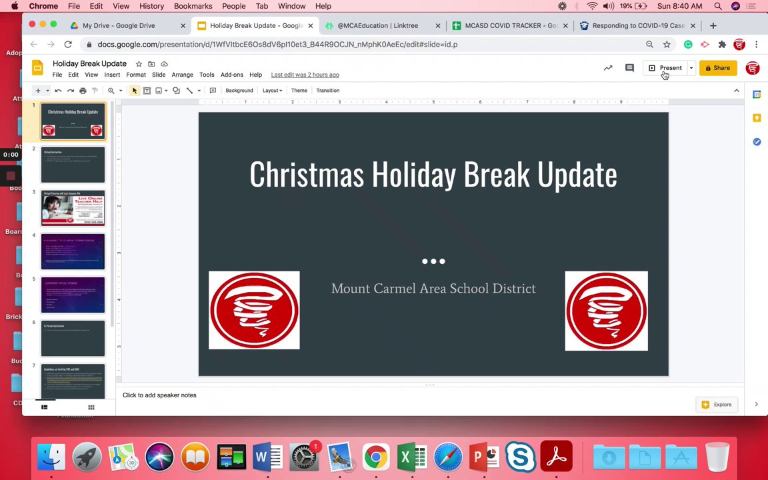Undo the last action
The height and width of the screenshot is (480, 768).
(58, 91)
